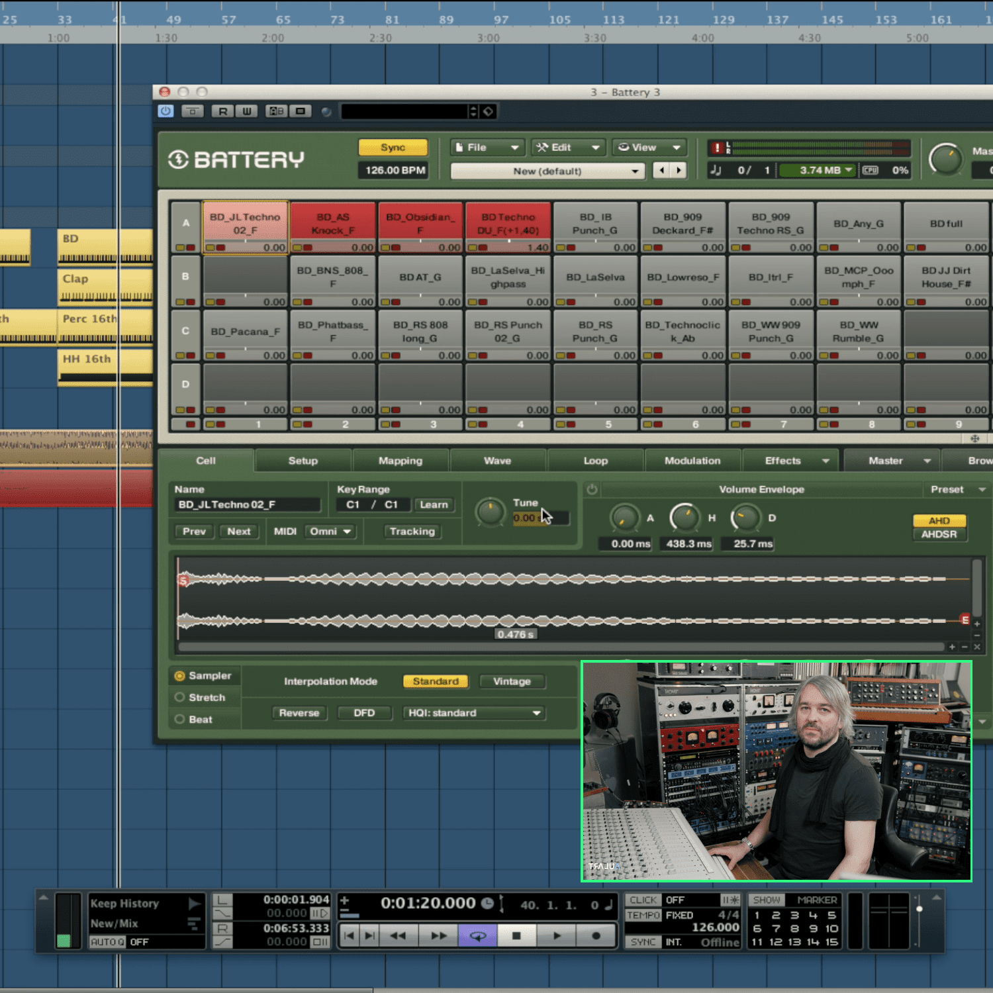Click the Play transport button
Viewport: 993px width, 993px height.
click(557, 935)
